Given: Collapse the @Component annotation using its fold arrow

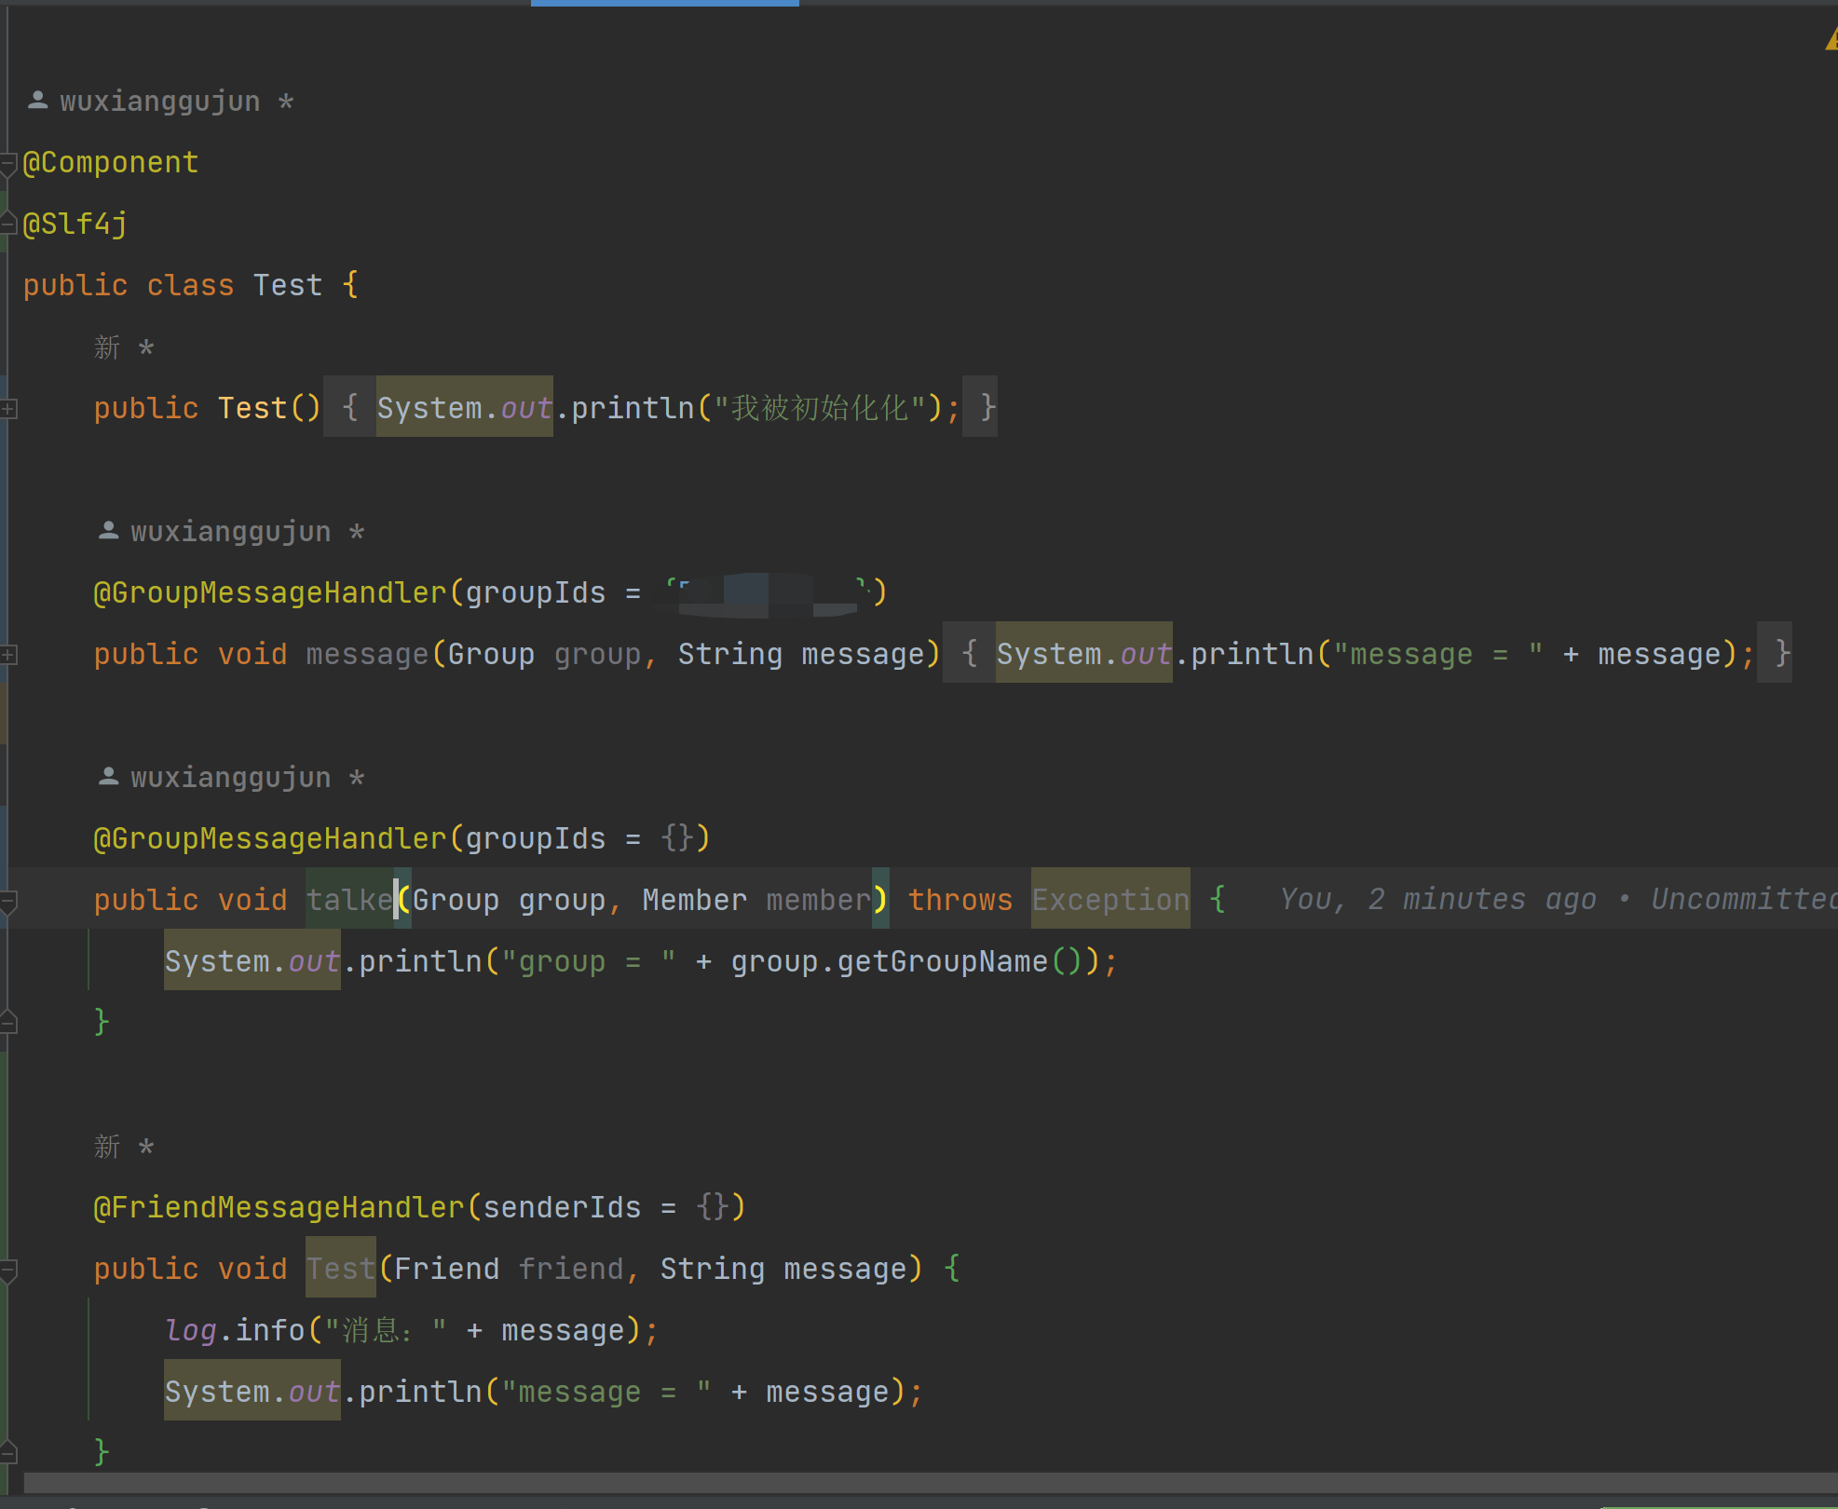Looking at the screenshot, I should pyautogui.click(x=7, y=163).
